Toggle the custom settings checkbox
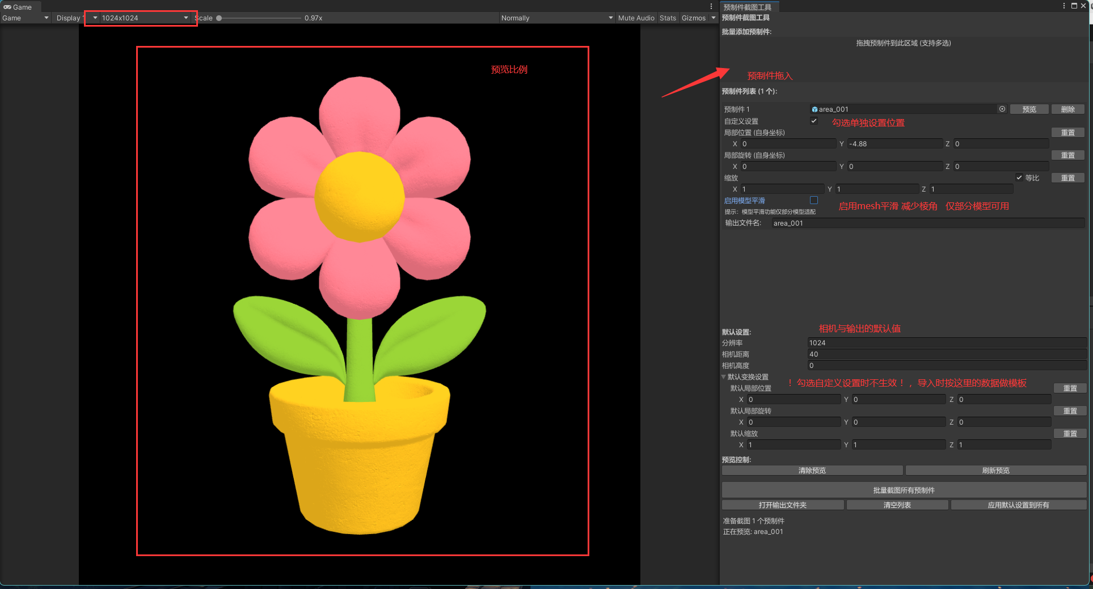Viewport: 1093px width, 589px height. tap(814, 121)
